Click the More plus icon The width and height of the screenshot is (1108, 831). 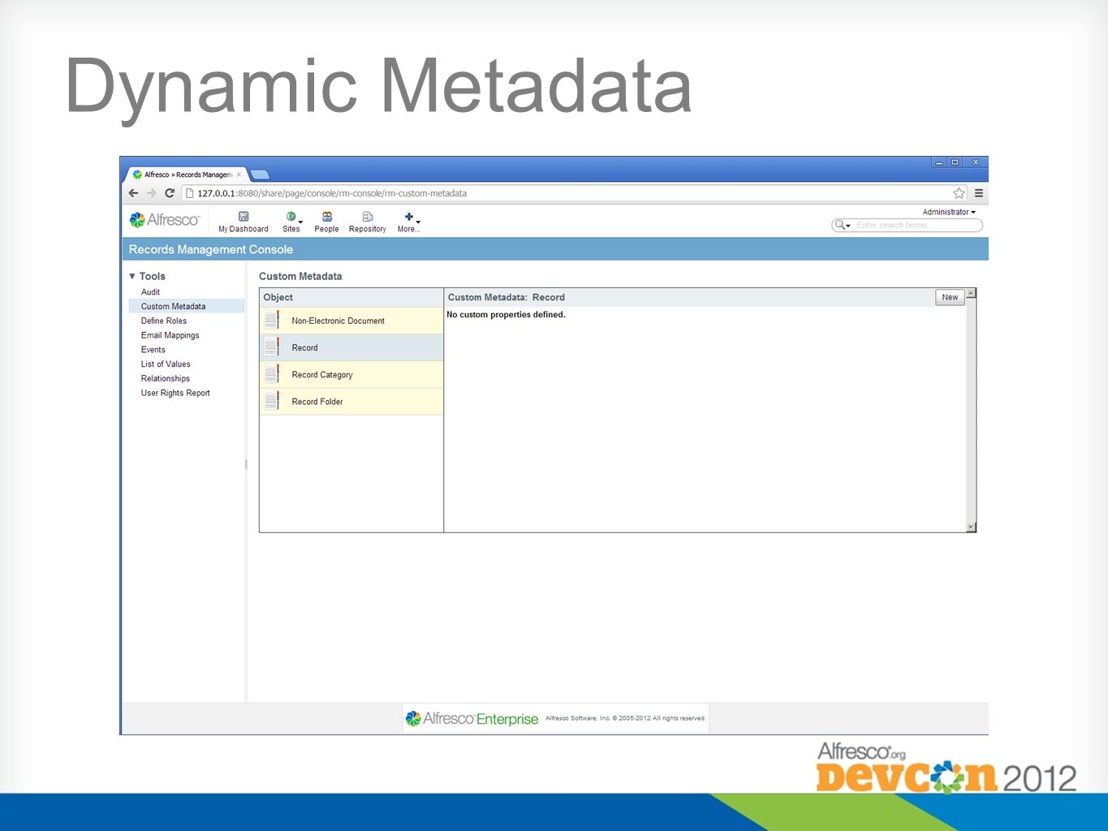[409, 217]
